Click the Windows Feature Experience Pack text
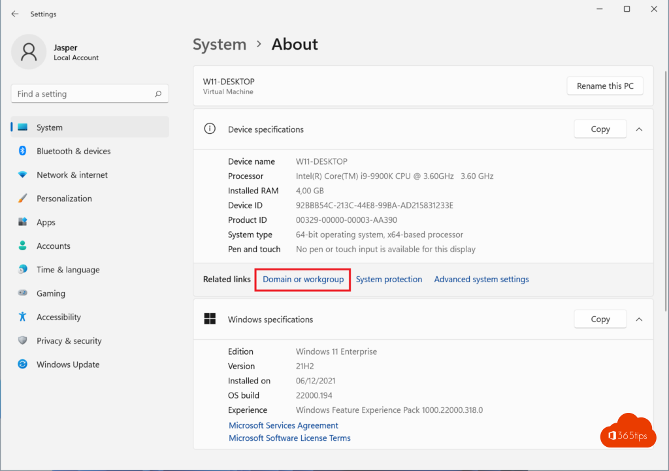 [x=389, y=410]
